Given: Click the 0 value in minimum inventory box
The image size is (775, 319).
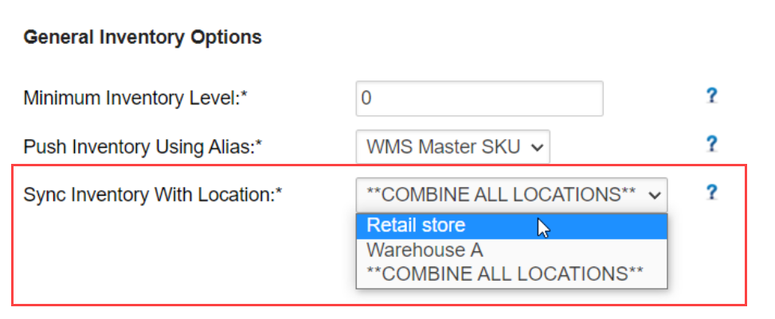Looking at the screenshot, I should point(366,99).
